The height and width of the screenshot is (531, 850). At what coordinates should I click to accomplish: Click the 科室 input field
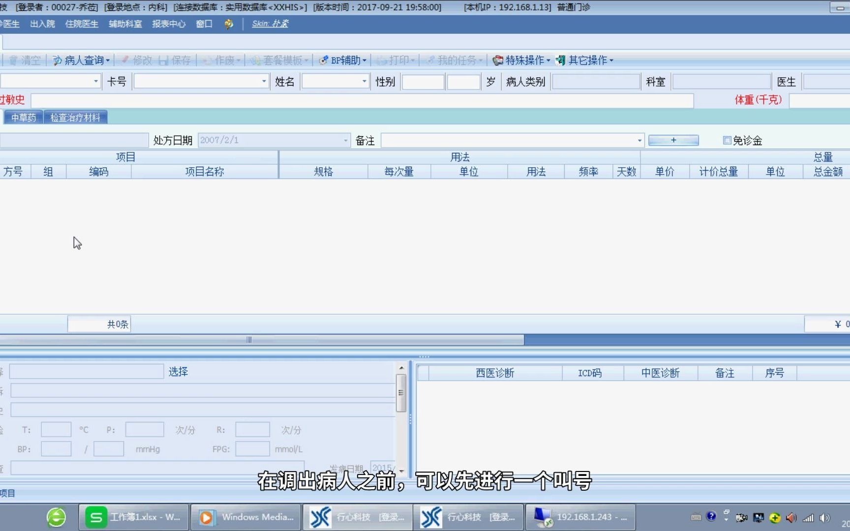click(x=721, y=82)
